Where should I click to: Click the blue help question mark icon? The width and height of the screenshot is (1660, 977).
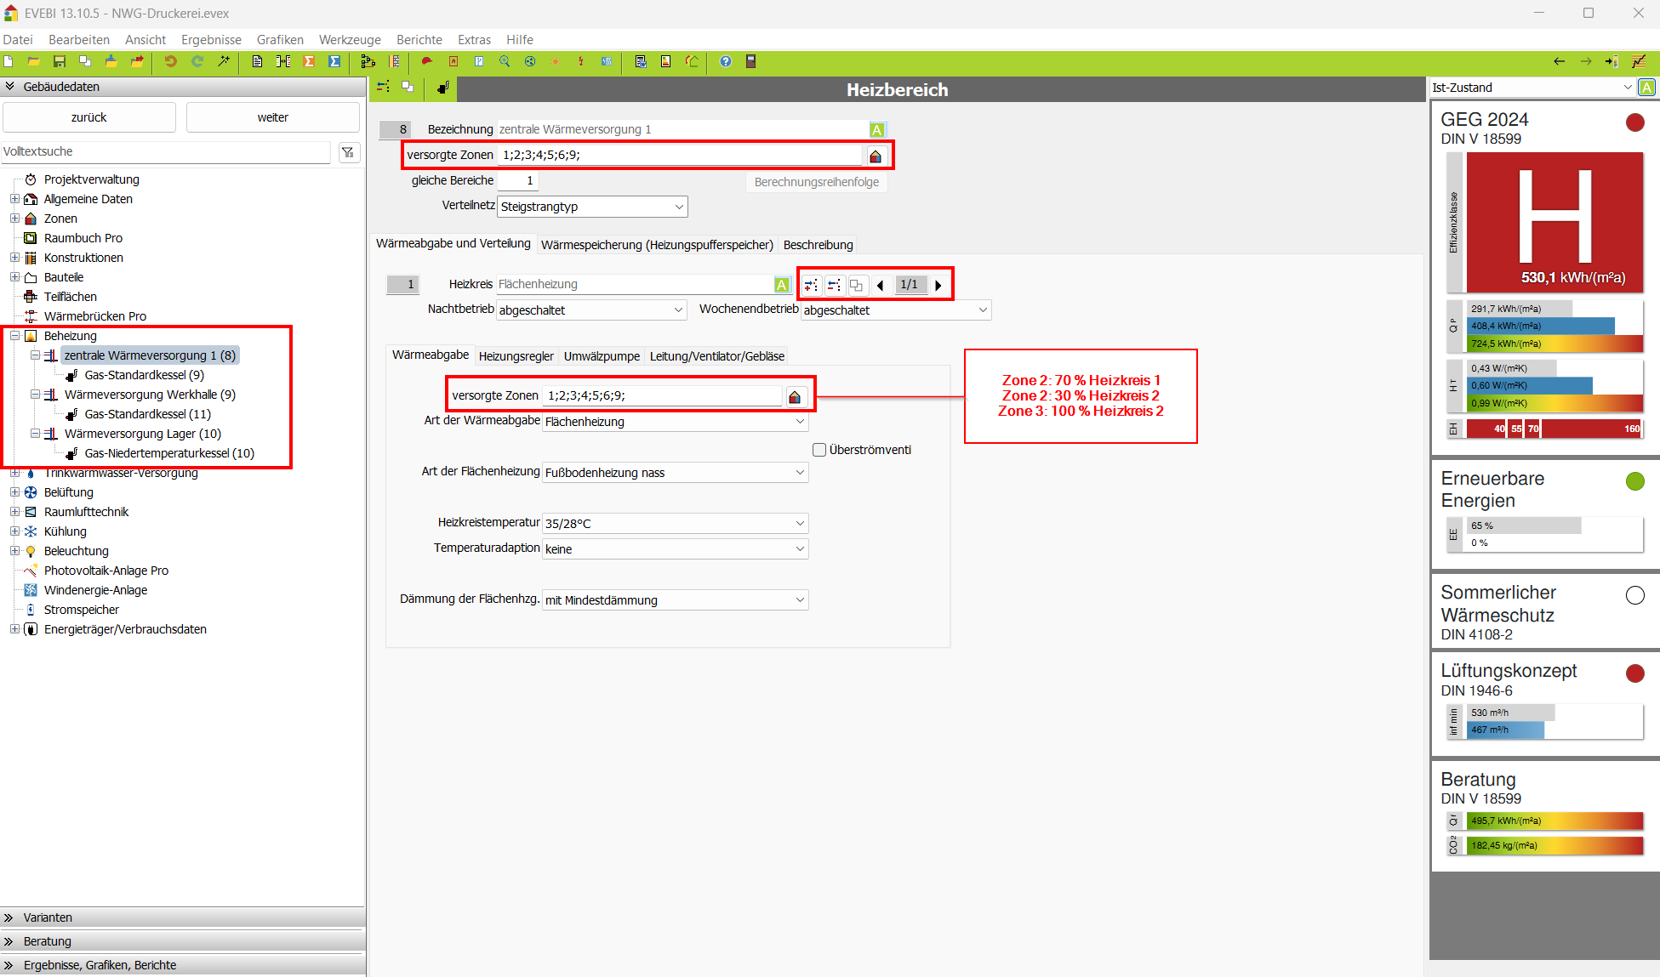coord(725,61)
